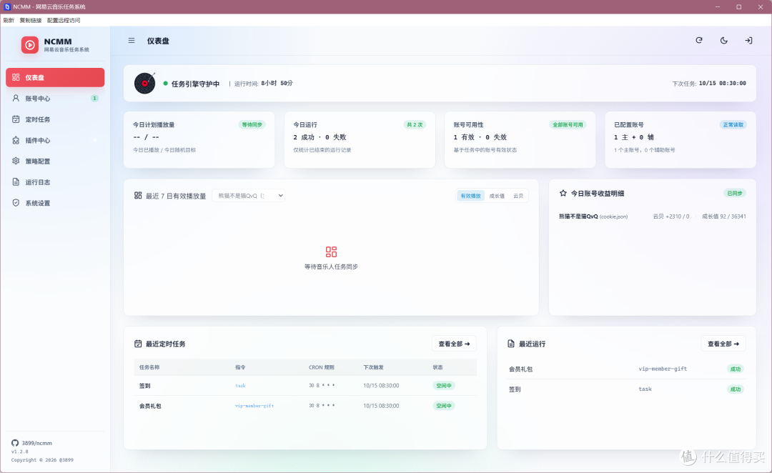Viewport: 772px width, 473px height.
Task: Click the 全部账号可用 badge
Action: pyautogui.click(x=568, y=124)
